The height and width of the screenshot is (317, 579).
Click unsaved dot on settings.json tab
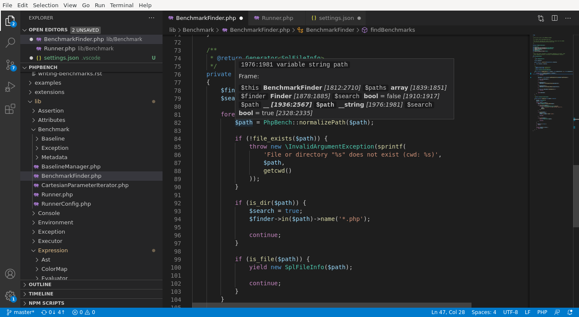359,18
